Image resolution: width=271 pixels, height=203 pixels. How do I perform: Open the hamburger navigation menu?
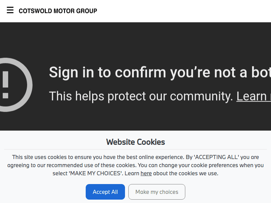tap(10, 10)
